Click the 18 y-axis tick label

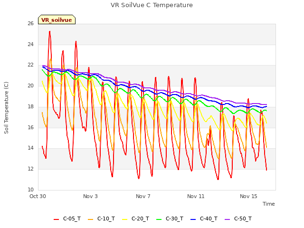[x=30, y=106]
